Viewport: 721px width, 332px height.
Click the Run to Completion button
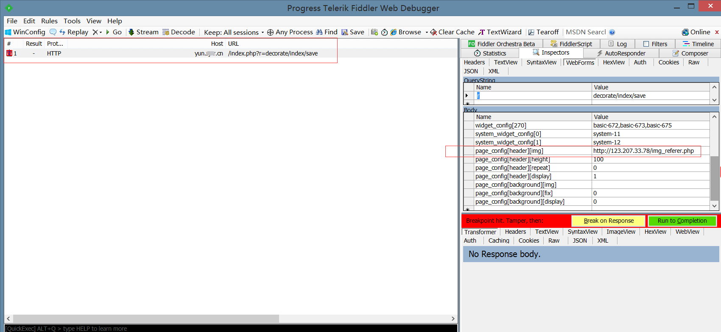pyautogui.click(x=682, y=221)
